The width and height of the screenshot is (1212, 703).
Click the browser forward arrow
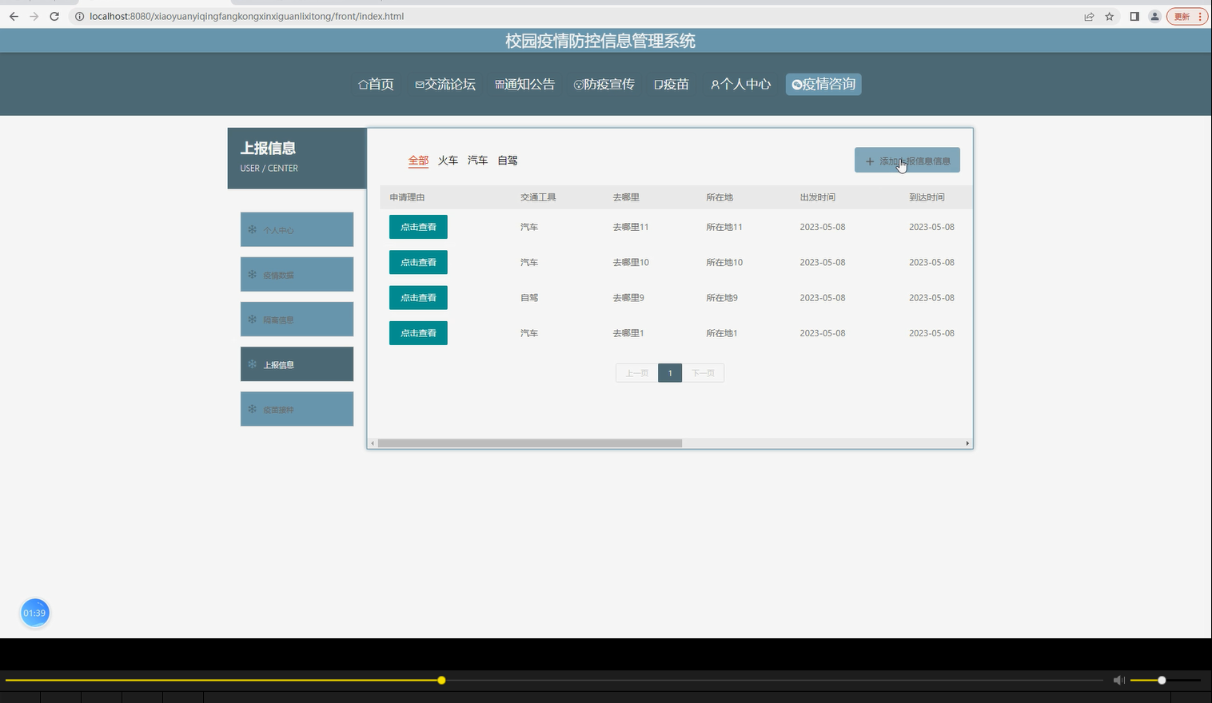coord(34,16)
